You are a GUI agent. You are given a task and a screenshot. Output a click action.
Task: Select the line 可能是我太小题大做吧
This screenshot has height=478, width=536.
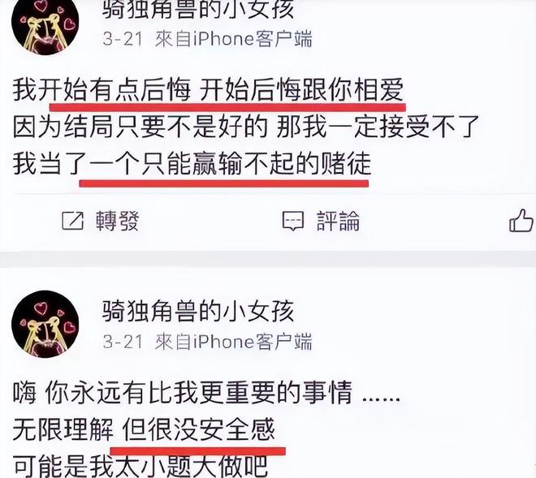point(140,466)
